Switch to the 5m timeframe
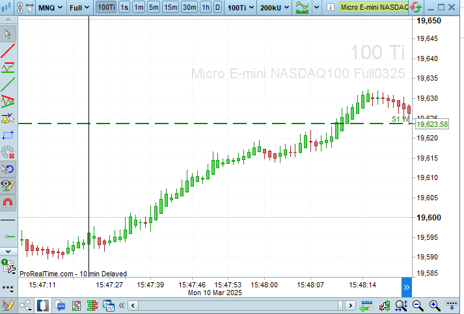Image resolution: width=464 pixels, height=314 pixels. [154, 7]
